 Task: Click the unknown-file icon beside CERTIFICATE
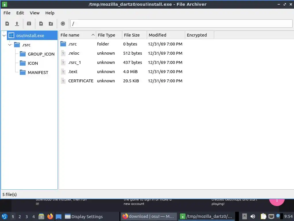point(63,81)
